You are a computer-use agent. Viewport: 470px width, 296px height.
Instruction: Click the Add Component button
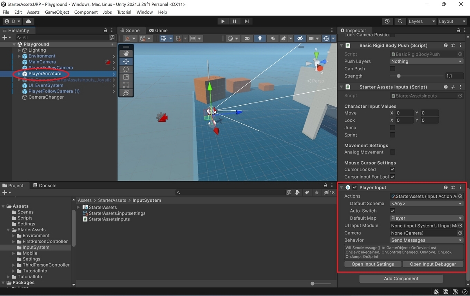point(401,278)
